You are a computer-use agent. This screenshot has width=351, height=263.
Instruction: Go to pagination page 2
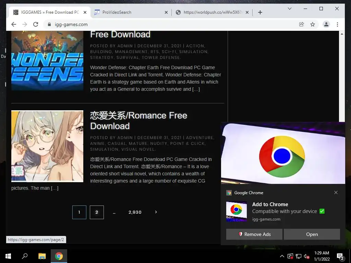click(x=97, y=212)
